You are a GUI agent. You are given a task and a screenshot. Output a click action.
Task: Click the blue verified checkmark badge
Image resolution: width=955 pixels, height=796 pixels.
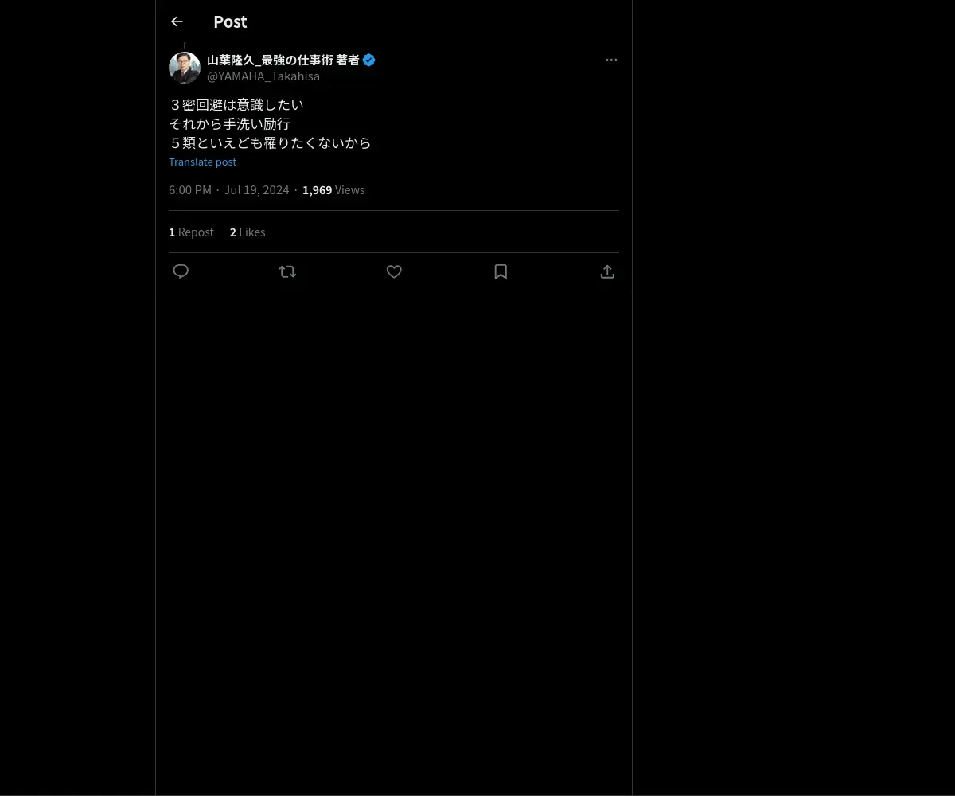coord(368,60)
